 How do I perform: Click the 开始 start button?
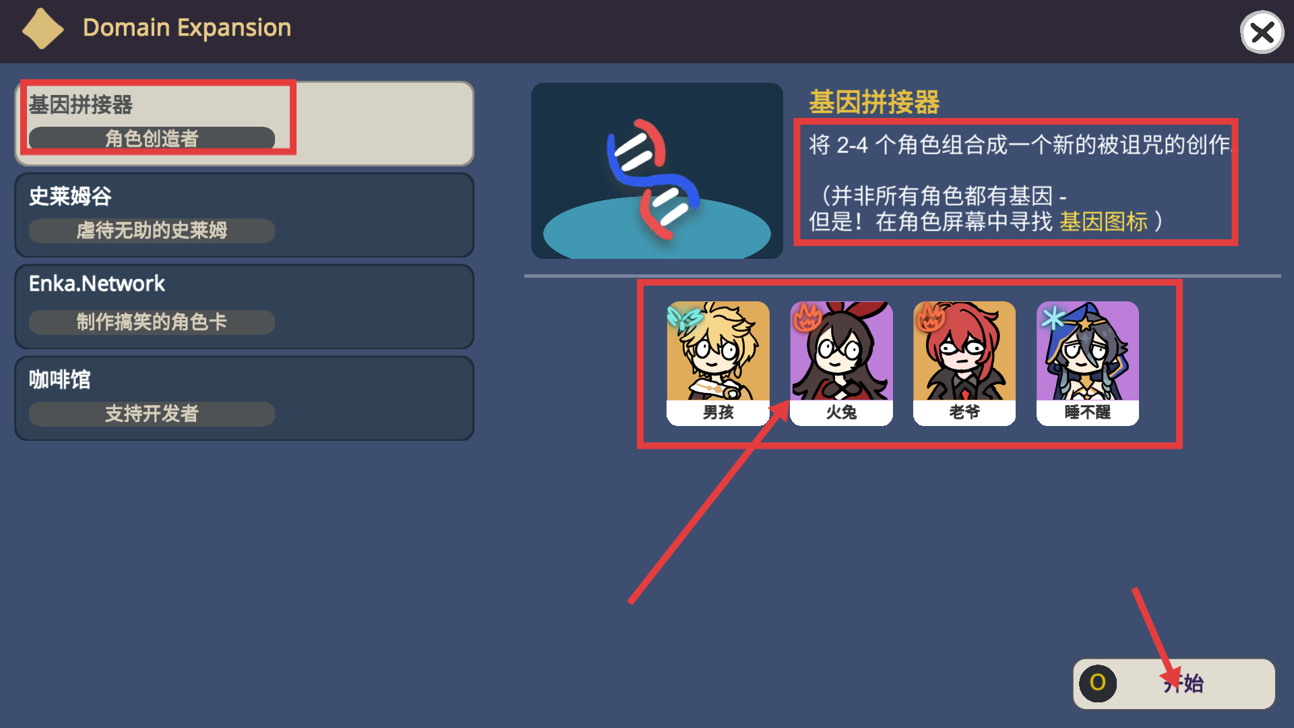click(x=1174, y=684)
